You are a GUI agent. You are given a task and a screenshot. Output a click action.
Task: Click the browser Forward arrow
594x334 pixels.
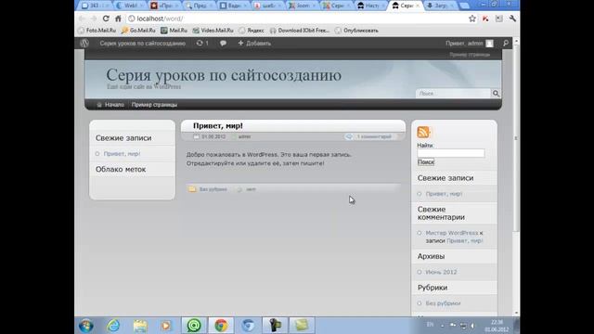[94, 19]
